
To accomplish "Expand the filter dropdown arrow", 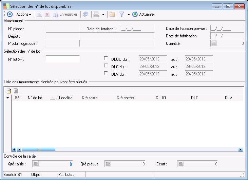I will click(129, 15).
